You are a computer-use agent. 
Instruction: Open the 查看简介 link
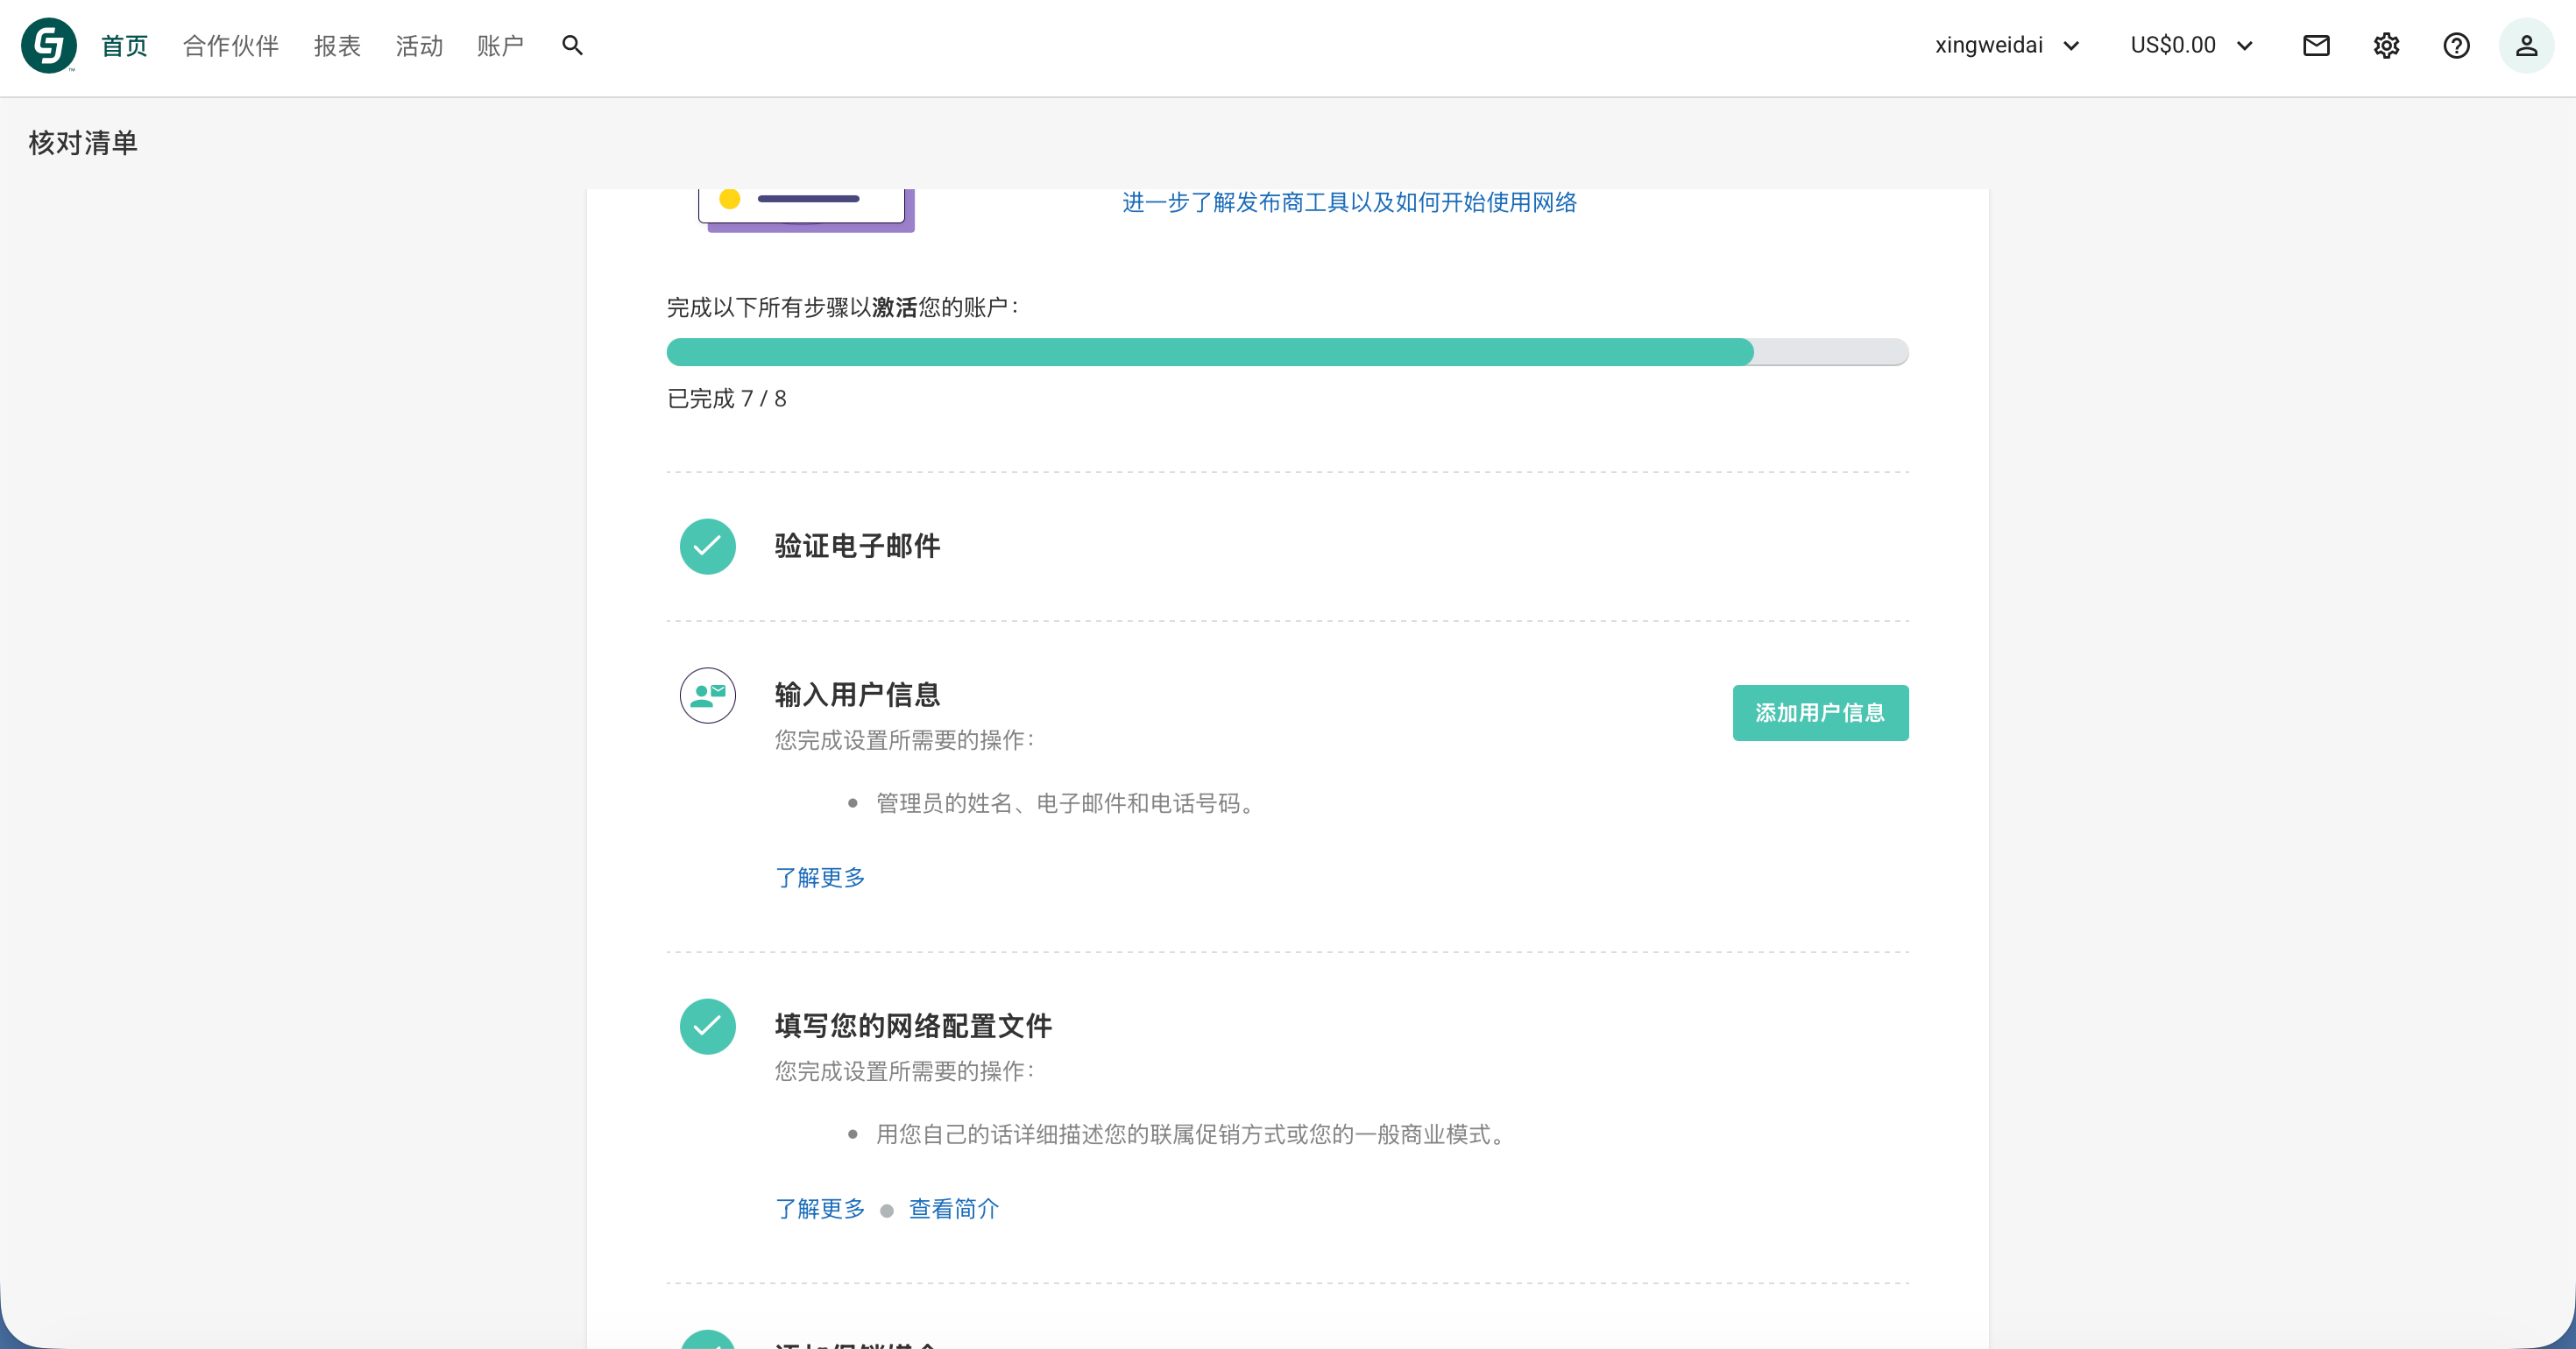click(x=953, y=1209)
